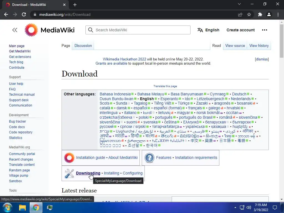
Task: Open the Installation requirements link
Action: pos(196,158)
